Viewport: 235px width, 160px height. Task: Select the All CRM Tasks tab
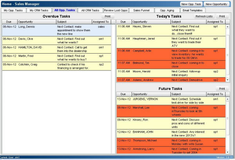(x=90, y=10)
